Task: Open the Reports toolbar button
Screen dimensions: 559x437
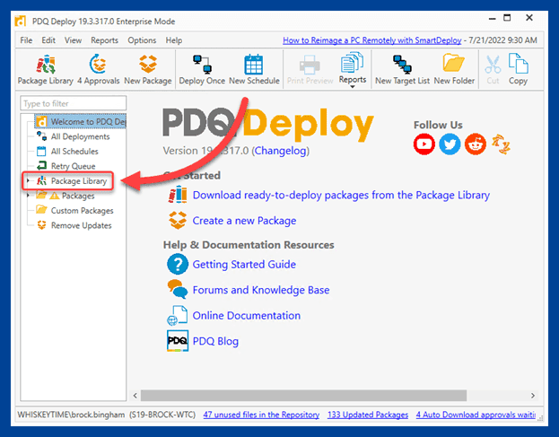Action: tap(353, 67)
